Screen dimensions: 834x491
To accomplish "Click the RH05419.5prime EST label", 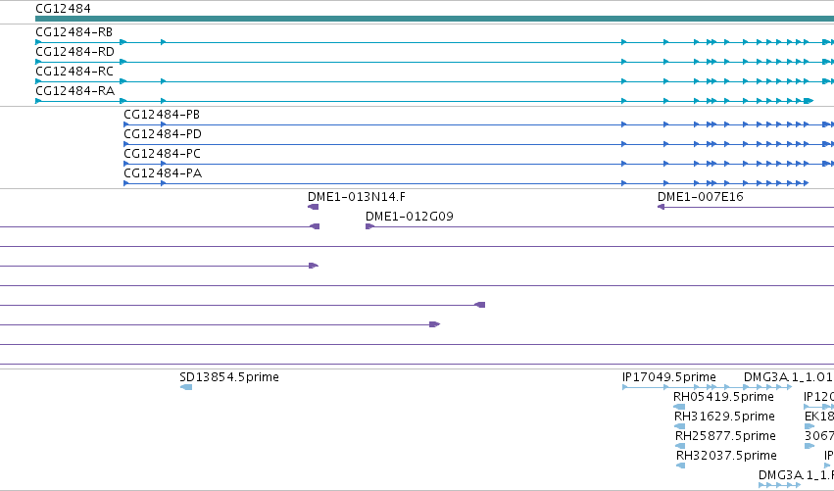I will coord(723,397).
